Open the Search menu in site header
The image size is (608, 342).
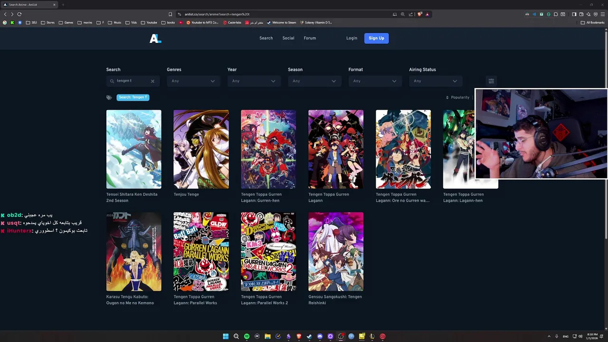tap(266, 38)
